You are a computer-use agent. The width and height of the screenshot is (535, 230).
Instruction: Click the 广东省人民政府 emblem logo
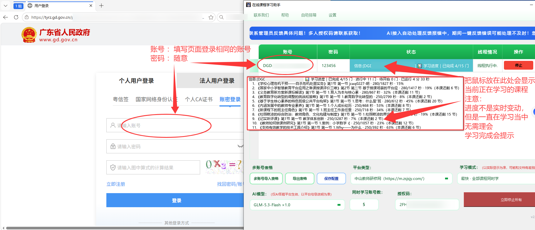(29, 35)
